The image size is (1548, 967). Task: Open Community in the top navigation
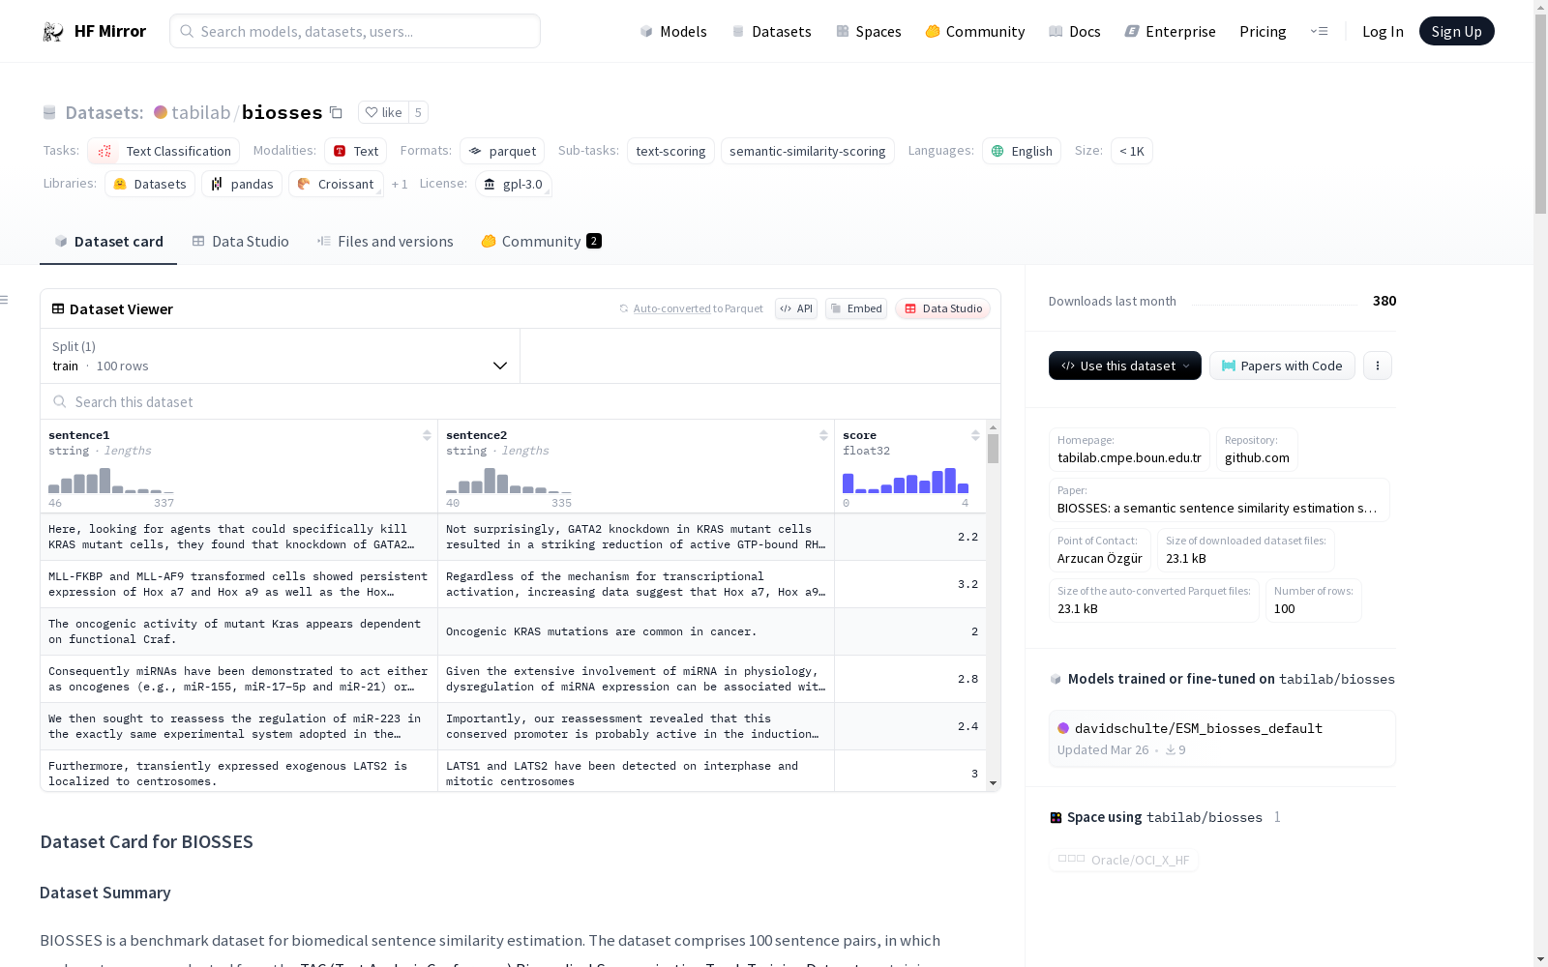click(975, 31)
